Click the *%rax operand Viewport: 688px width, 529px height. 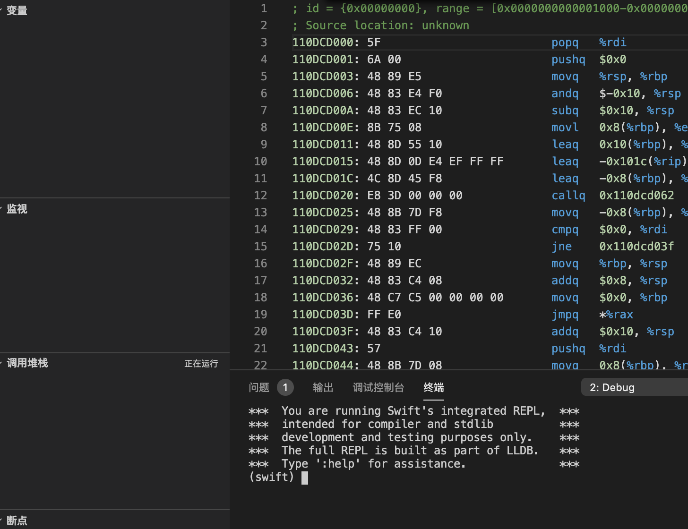616,314
